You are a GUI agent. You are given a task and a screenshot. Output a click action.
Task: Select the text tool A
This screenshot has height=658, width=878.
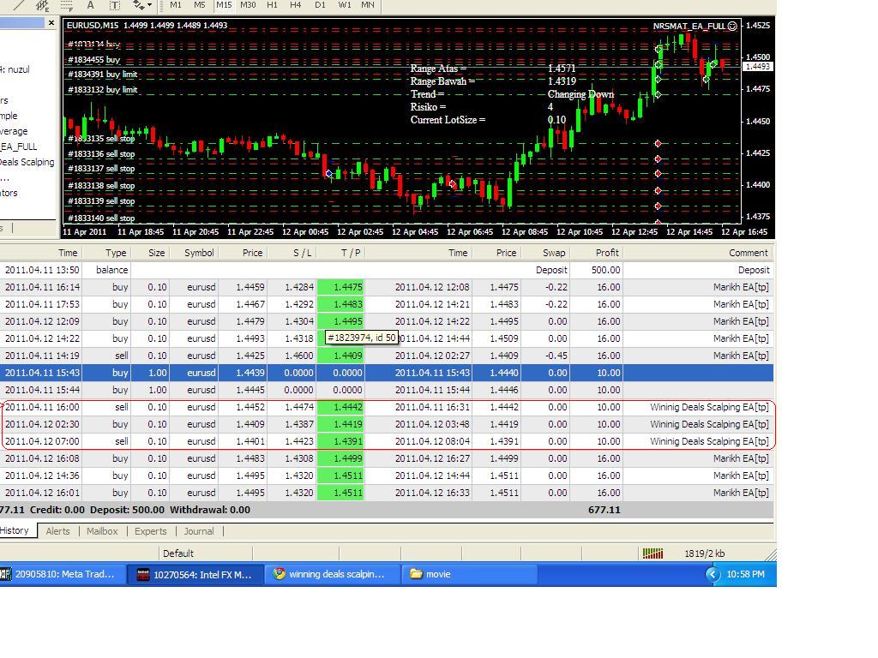90,5
